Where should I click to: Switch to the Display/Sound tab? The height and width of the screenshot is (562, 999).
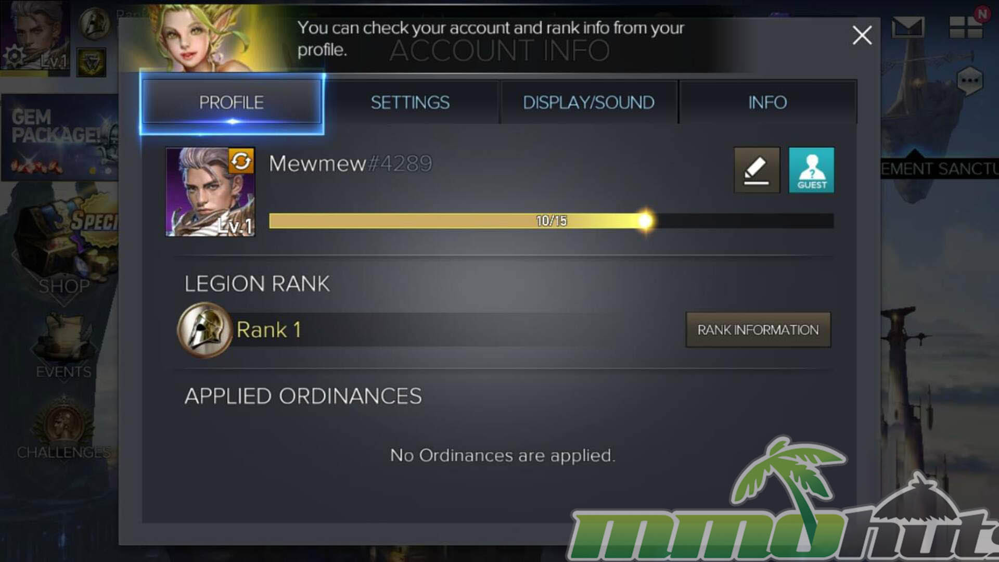pos(588,103)
